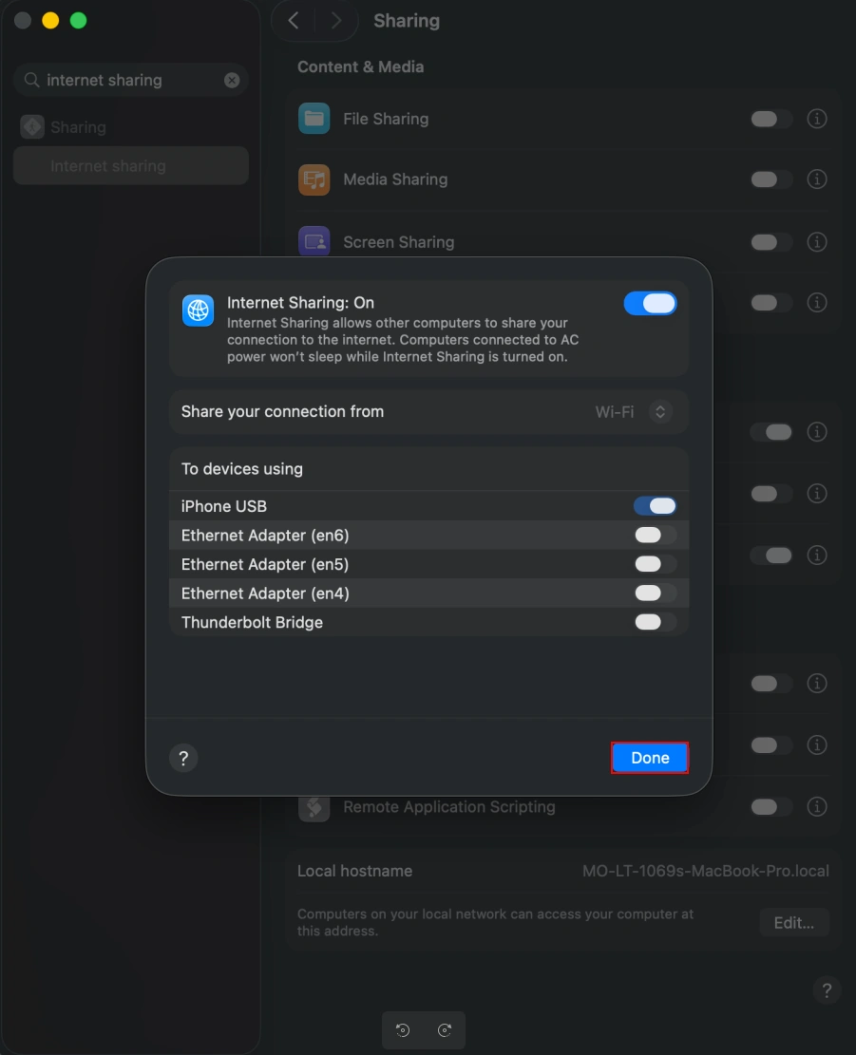Screen dimensions: 856x1055
Task: Open info for File Sharing
Action: tap(816, 119)
